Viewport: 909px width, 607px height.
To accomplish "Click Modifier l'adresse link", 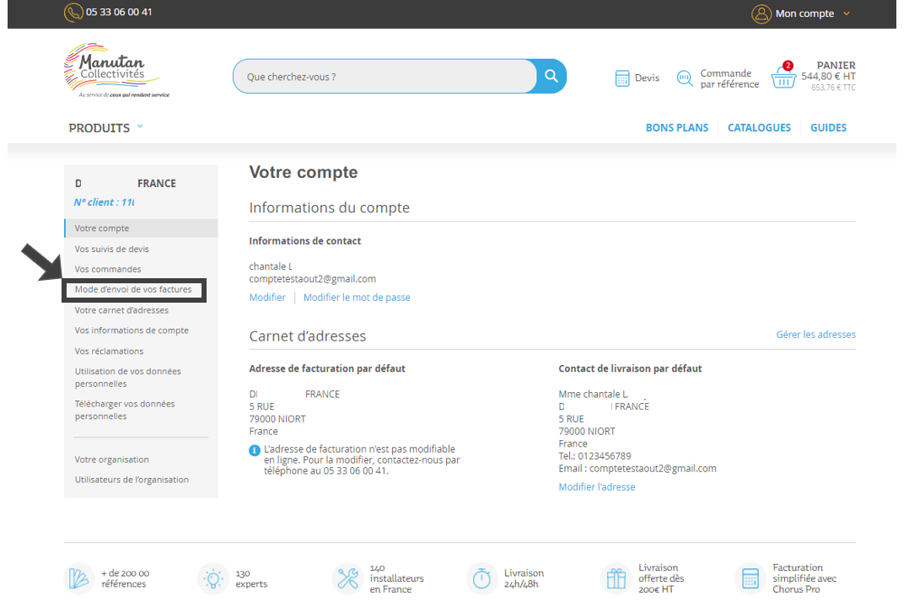I will point(596,487).
